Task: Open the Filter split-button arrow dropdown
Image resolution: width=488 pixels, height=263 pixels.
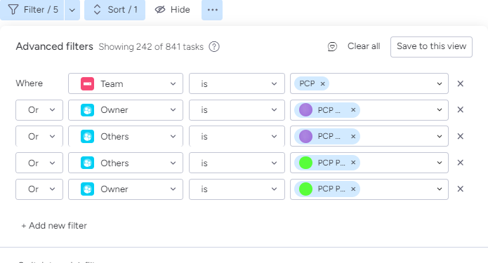Action: [72, 10]
